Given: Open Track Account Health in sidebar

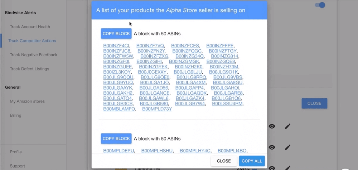Looking at the screenshot, I should tap(30, 27).
